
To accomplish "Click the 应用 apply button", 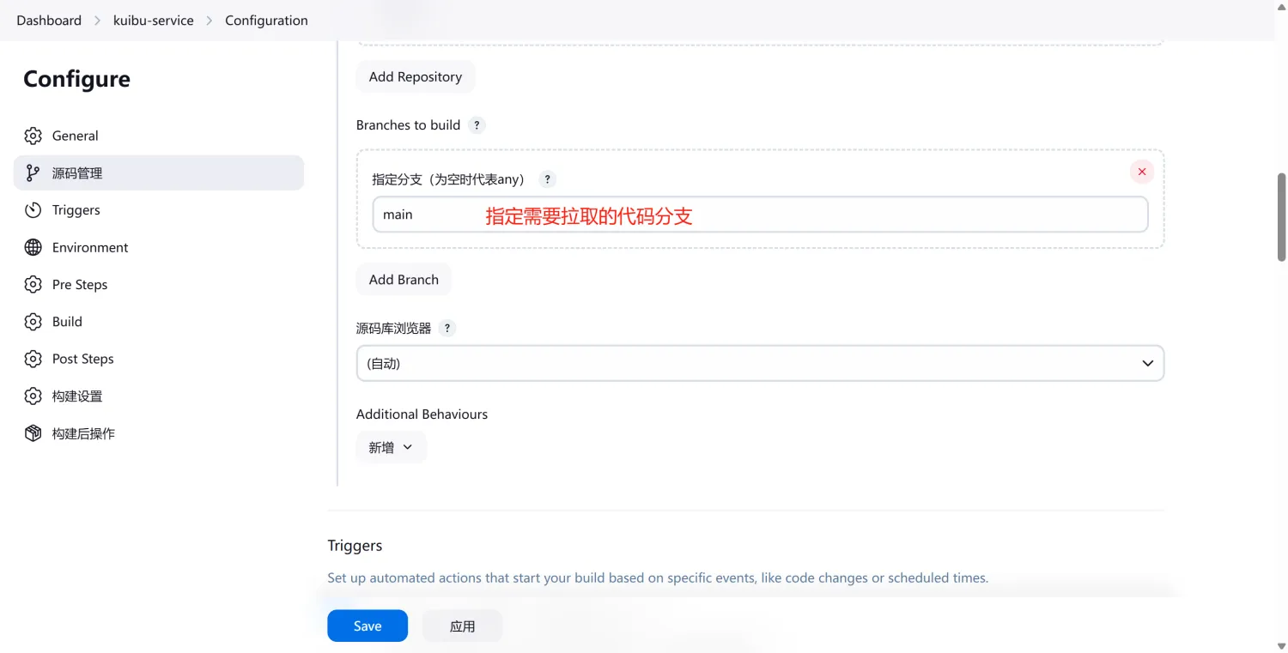I will (462, 626).
